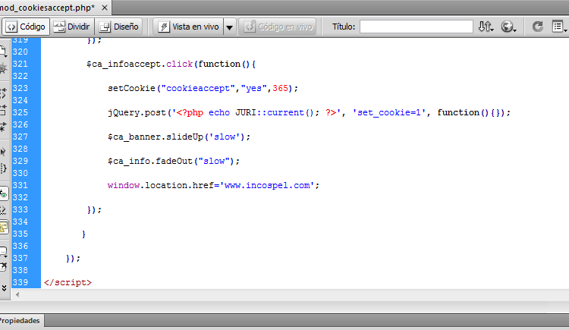Image resolution: width=569 pixels, height=330 pixels.
Task: Show more coding toolbar tools chevron
Action: click(x=4, y=288)
